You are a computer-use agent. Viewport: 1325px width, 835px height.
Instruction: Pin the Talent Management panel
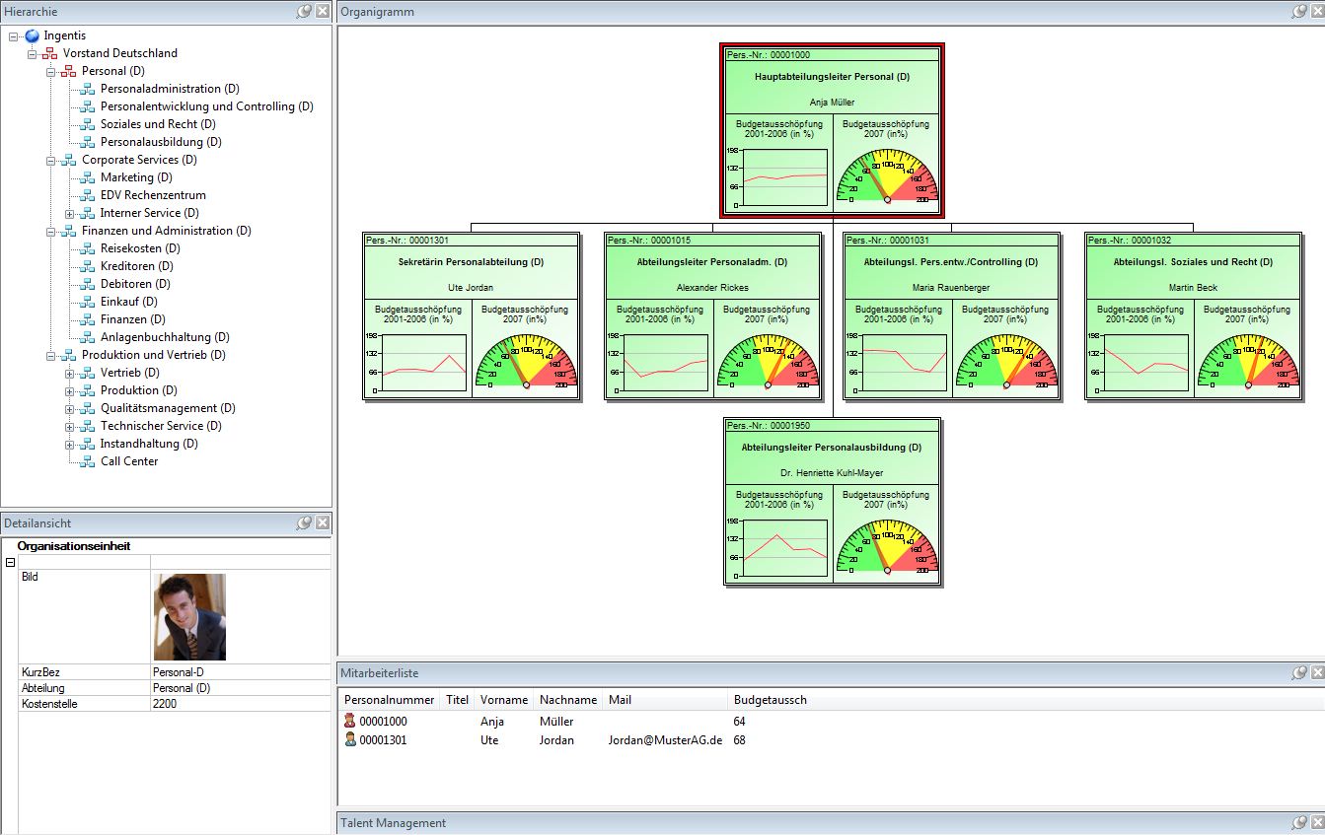(1300, 822)
